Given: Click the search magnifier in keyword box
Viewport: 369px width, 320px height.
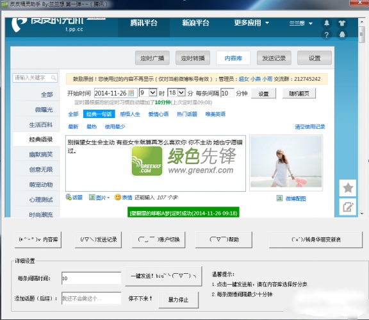Looking at the screenshot, I should 54,78.
